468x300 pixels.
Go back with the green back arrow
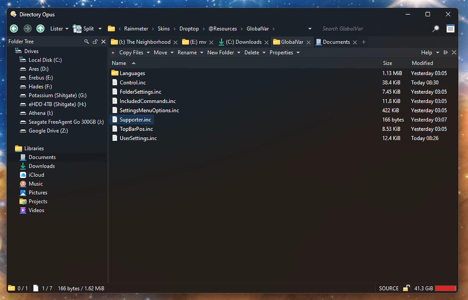pyautogui.click(x=14, y=28)
